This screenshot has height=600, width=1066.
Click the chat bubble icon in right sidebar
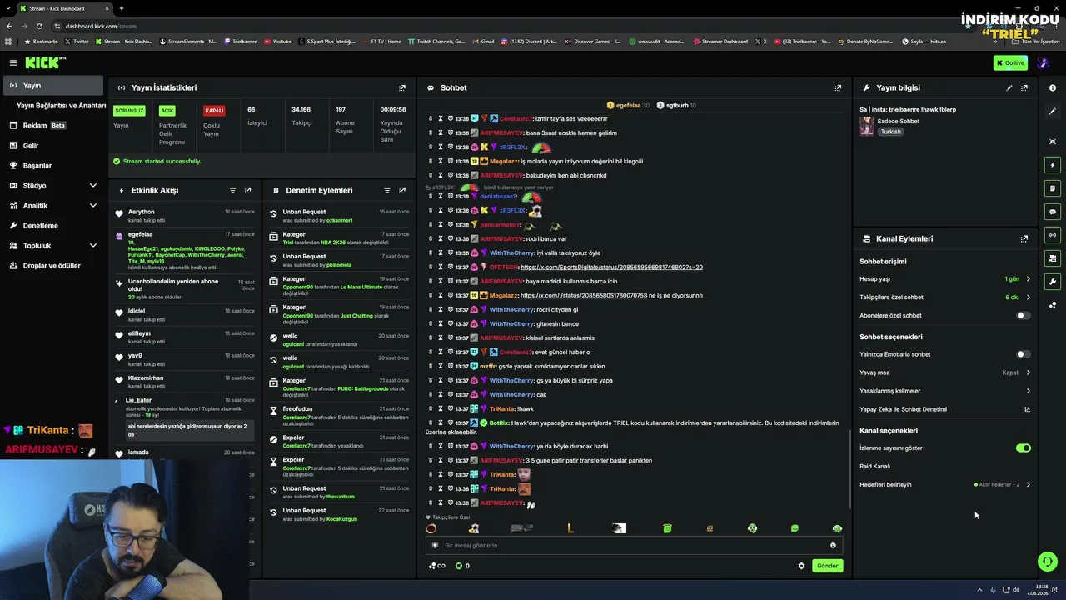[1053, 212]
